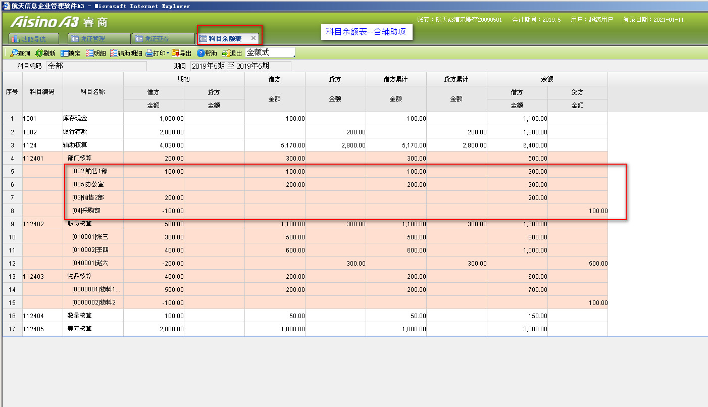Open 明细 (Detail) from the toolbar

[89, 53]
